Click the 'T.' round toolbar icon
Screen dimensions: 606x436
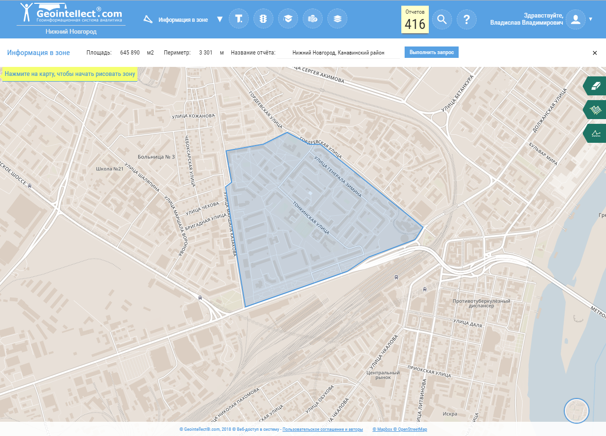click(x=239, y=19)
